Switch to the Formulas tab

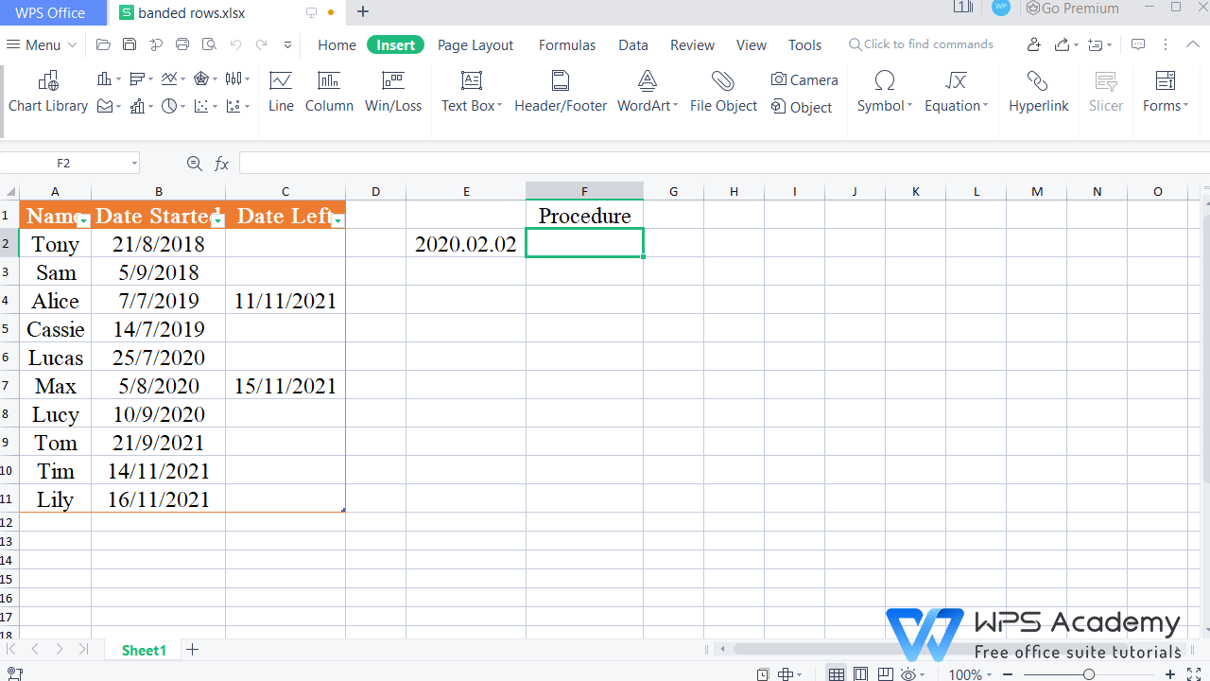coord(566,44)
